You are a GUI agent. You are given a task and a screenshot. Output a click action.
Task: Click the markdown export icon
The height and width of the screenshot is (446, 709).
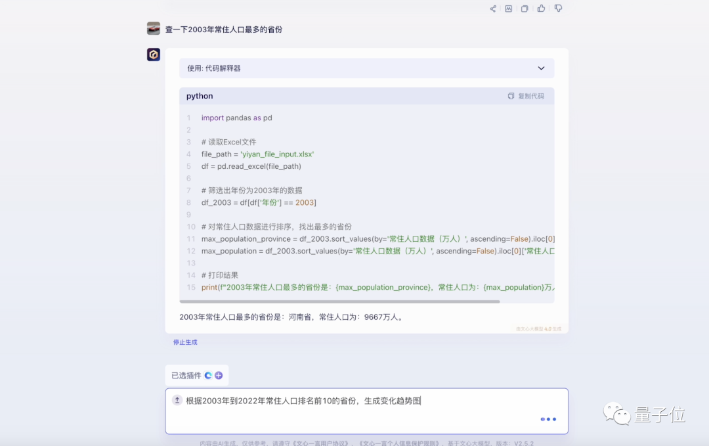509,9
